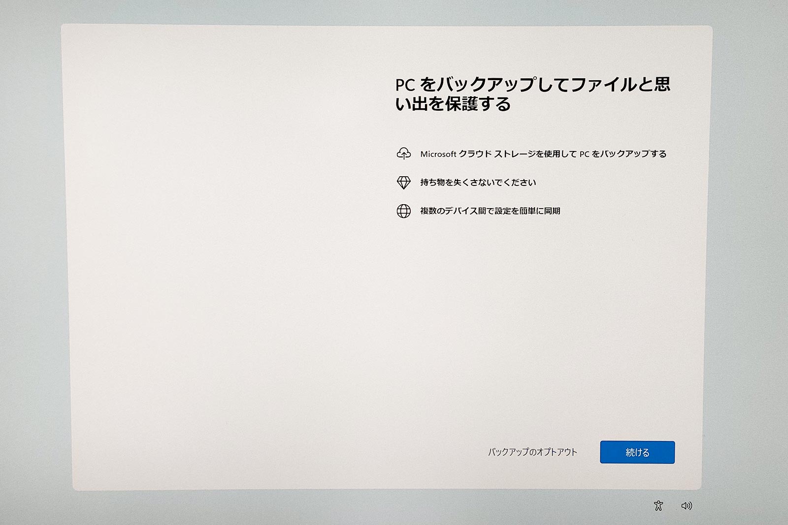Viewport: 788px width, 525px height.
Task: Click PC at the start of the heading
Action: [x=405, y=85]
